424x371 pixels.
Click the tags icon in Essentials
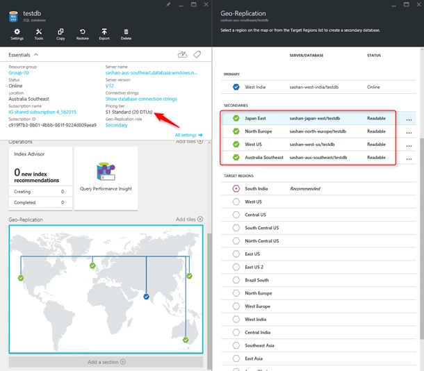[x=197, y=54]
